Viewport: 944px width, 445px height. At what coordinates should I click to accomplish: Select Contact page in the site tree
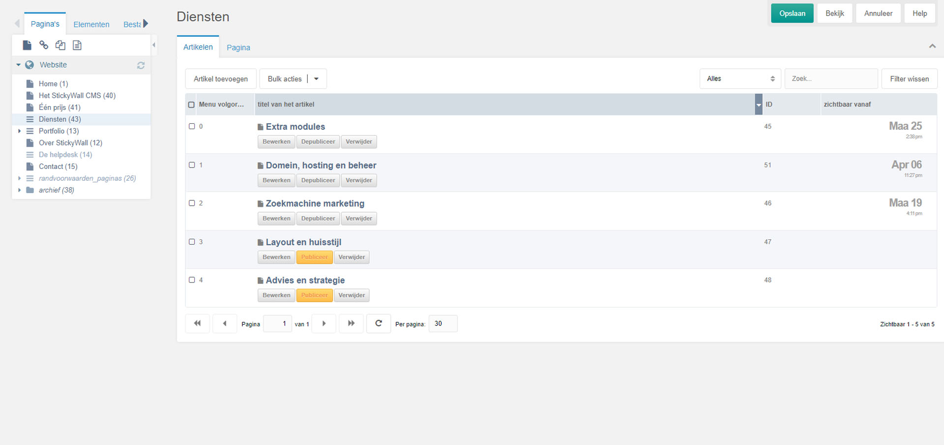point(58,167)
